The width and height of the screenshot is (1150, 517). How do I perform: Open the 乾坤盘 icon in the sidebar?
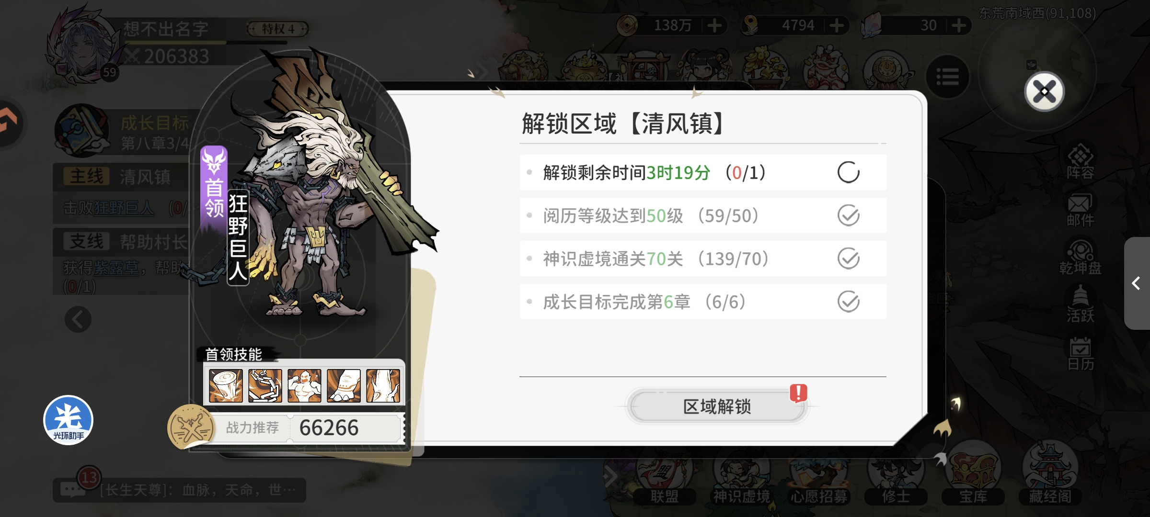[x=1080, y=258]
